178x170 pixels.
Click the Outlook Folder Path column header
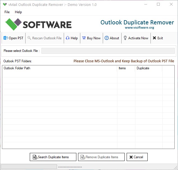coord(60,68)
